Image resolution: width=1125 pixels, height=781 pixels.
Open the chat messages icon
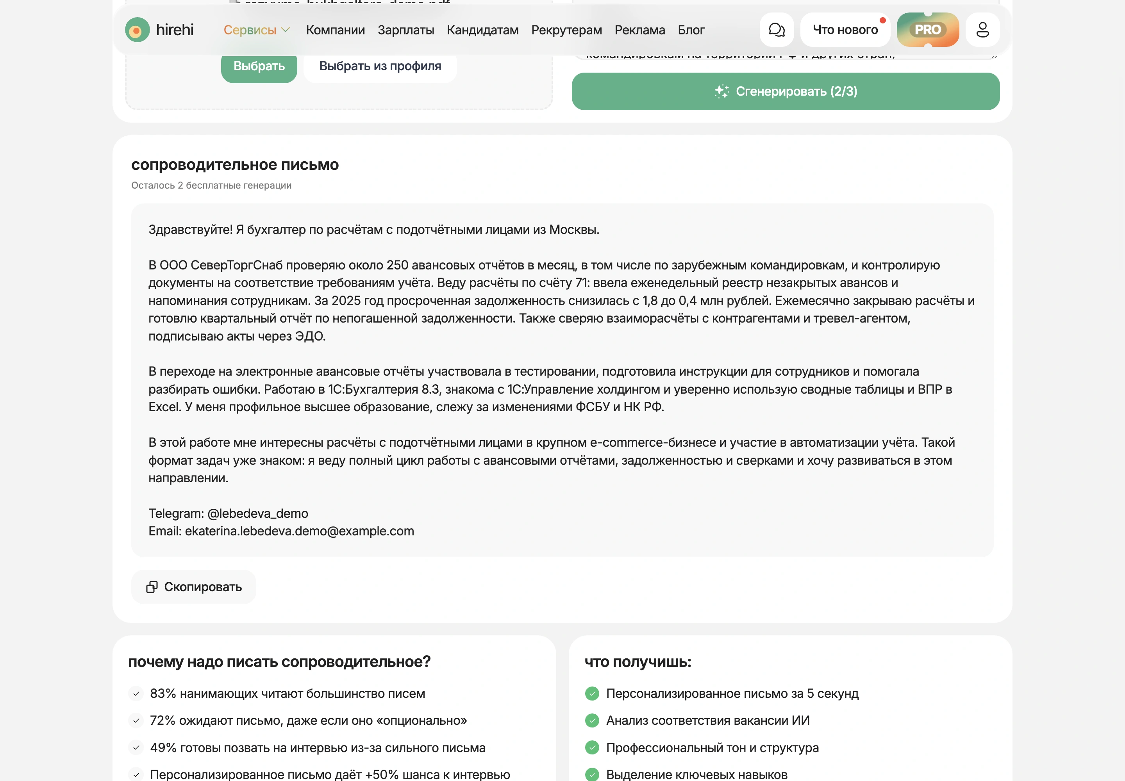[x=777, y=30]
